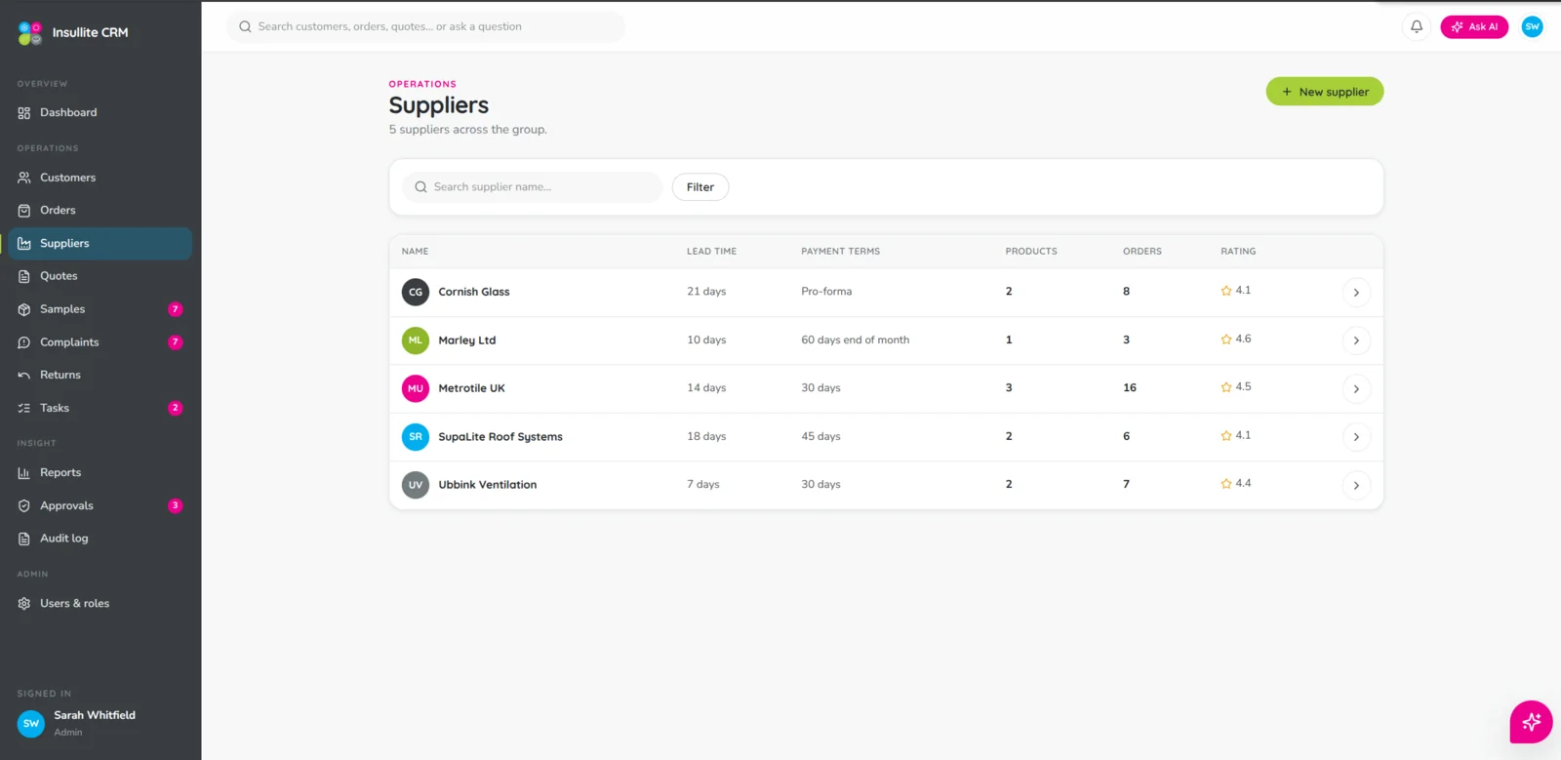The height and width of the screenshot is (760, 1561).
Task: Open Customers in sidebar
Action: [x=100, y=178]
